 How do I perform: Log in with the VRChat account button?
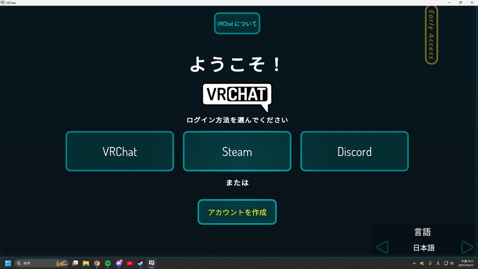[x=119, y=151]
